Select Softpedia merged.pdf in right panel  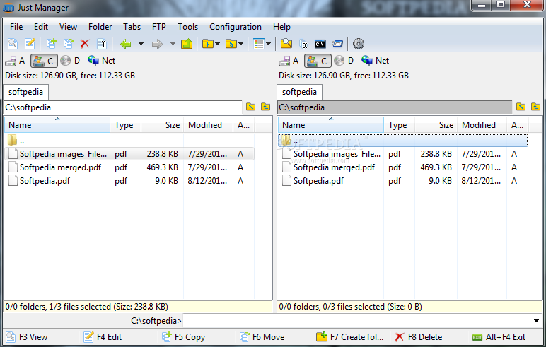coord(403,167)
